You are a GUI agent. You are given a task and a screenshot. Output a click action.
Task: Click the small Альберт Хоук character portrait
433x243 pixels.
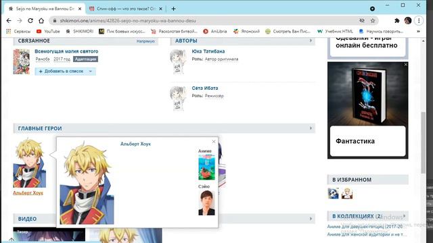(30, 163)
